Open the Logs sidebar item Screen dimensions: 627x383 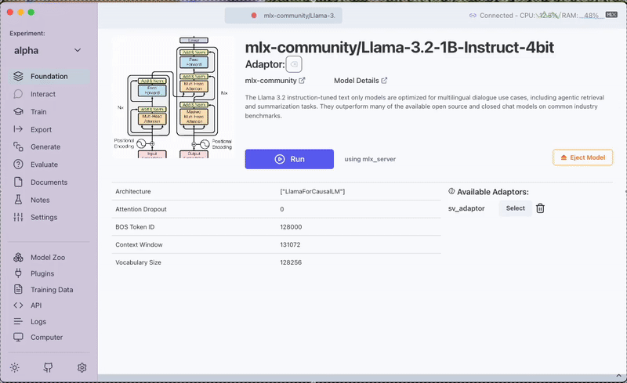tap(38, 321)
